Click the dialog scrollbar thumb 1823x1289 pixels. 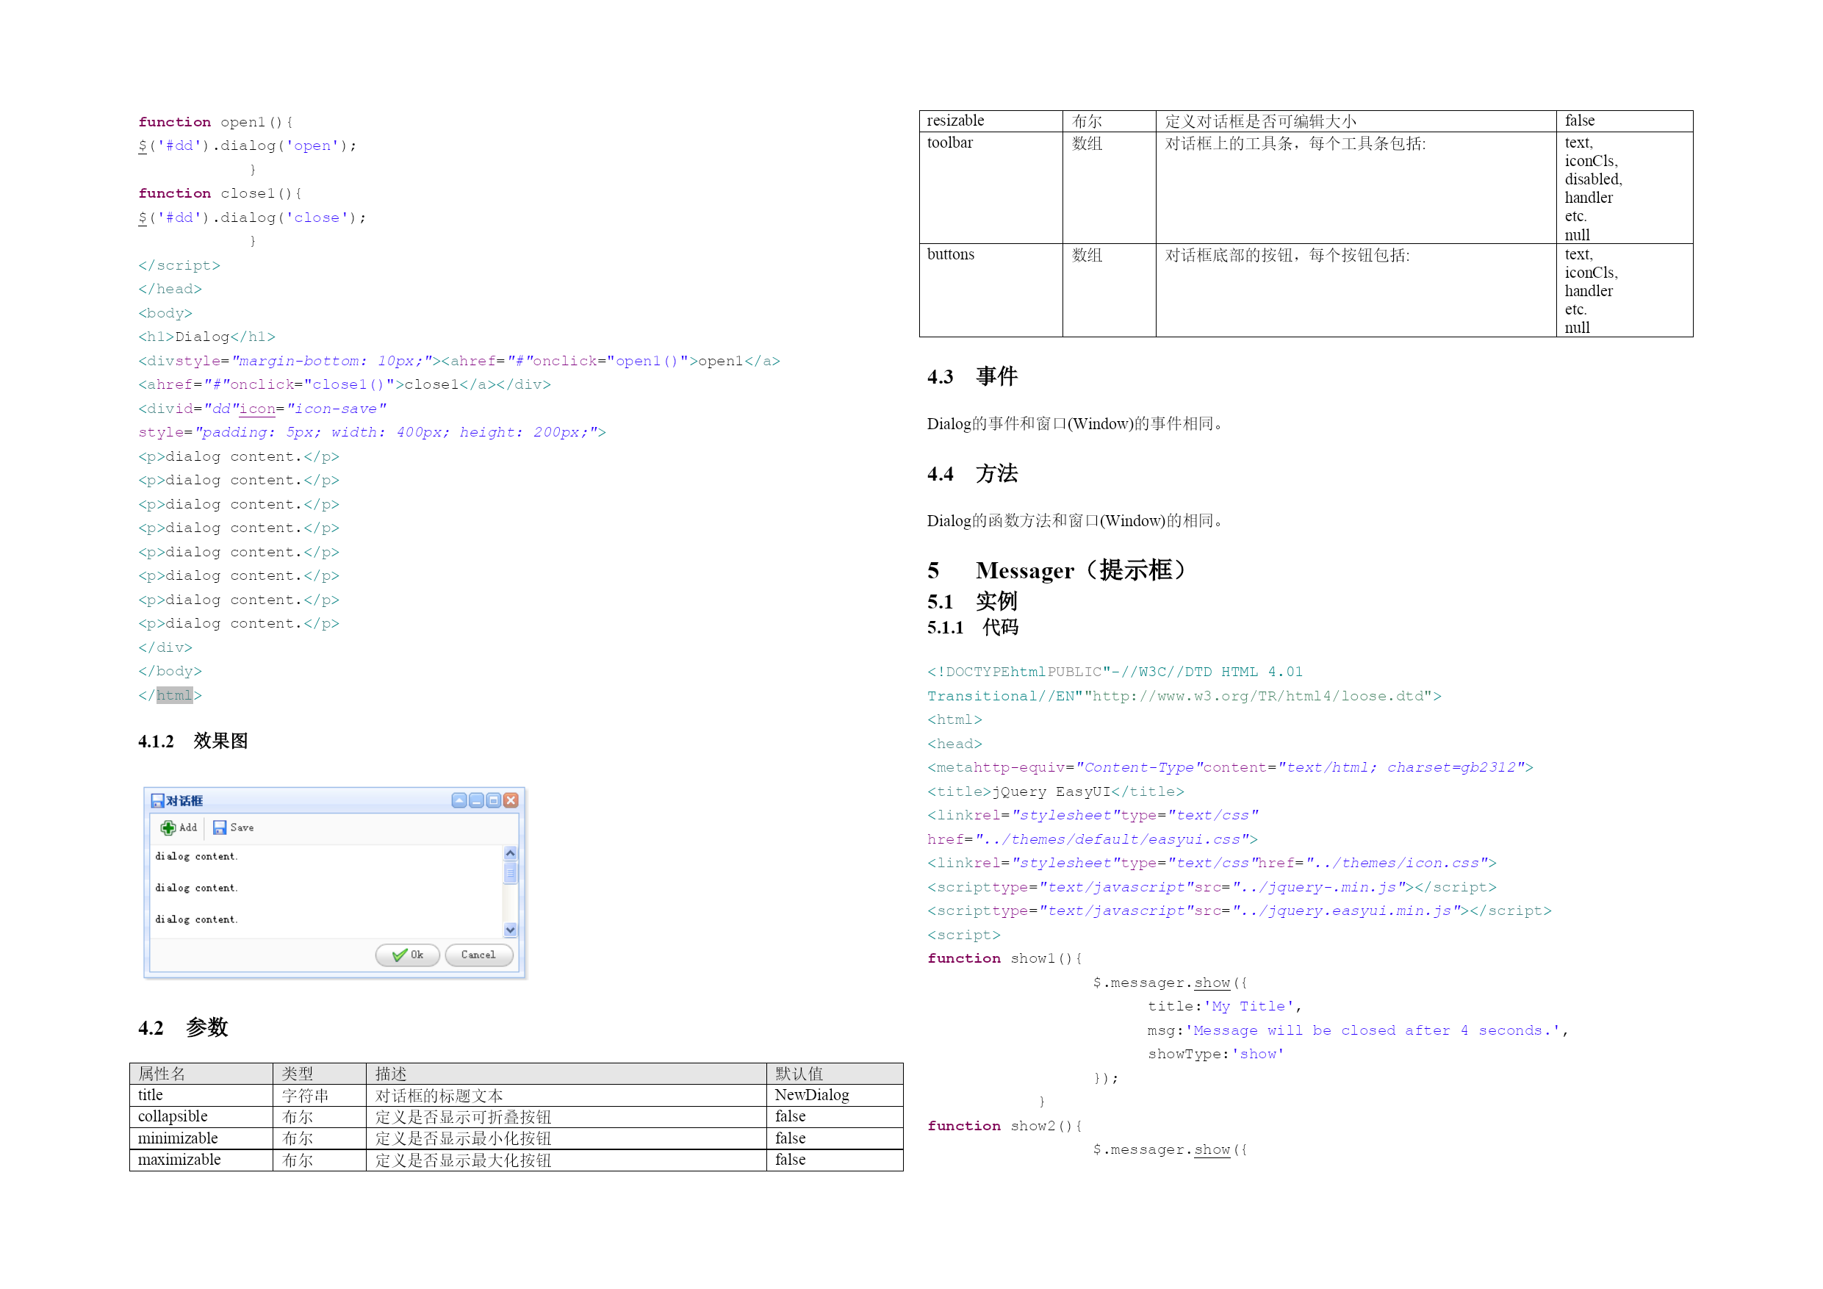511,873
